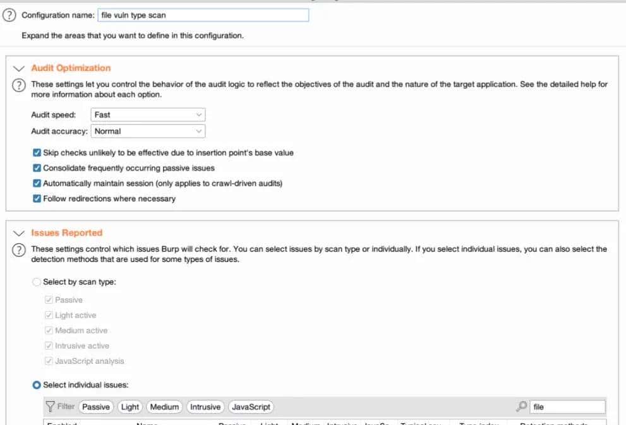Click the issue search field containing 'file'

tap(567, 407)
